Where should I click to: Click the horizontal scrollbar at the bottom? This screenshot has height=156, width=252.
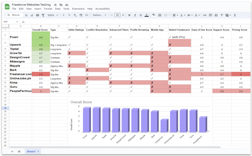(115, 147)
